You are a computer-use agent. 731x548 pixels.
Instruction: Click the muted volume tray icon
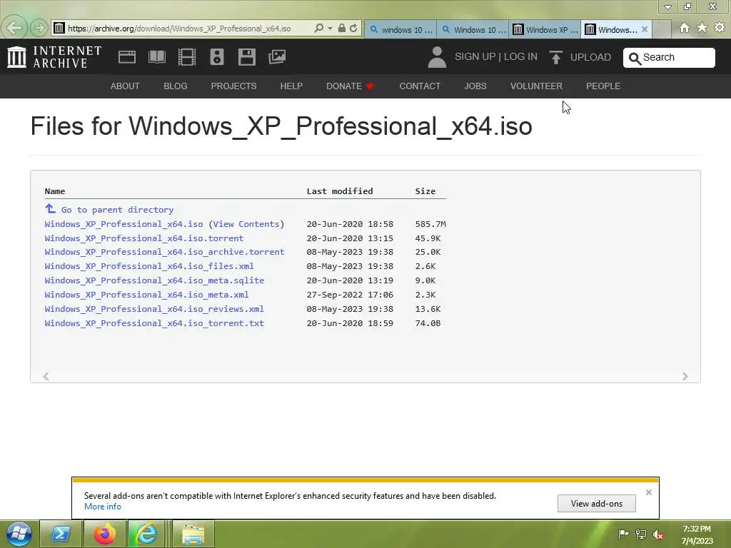click(x=657, y=534)
